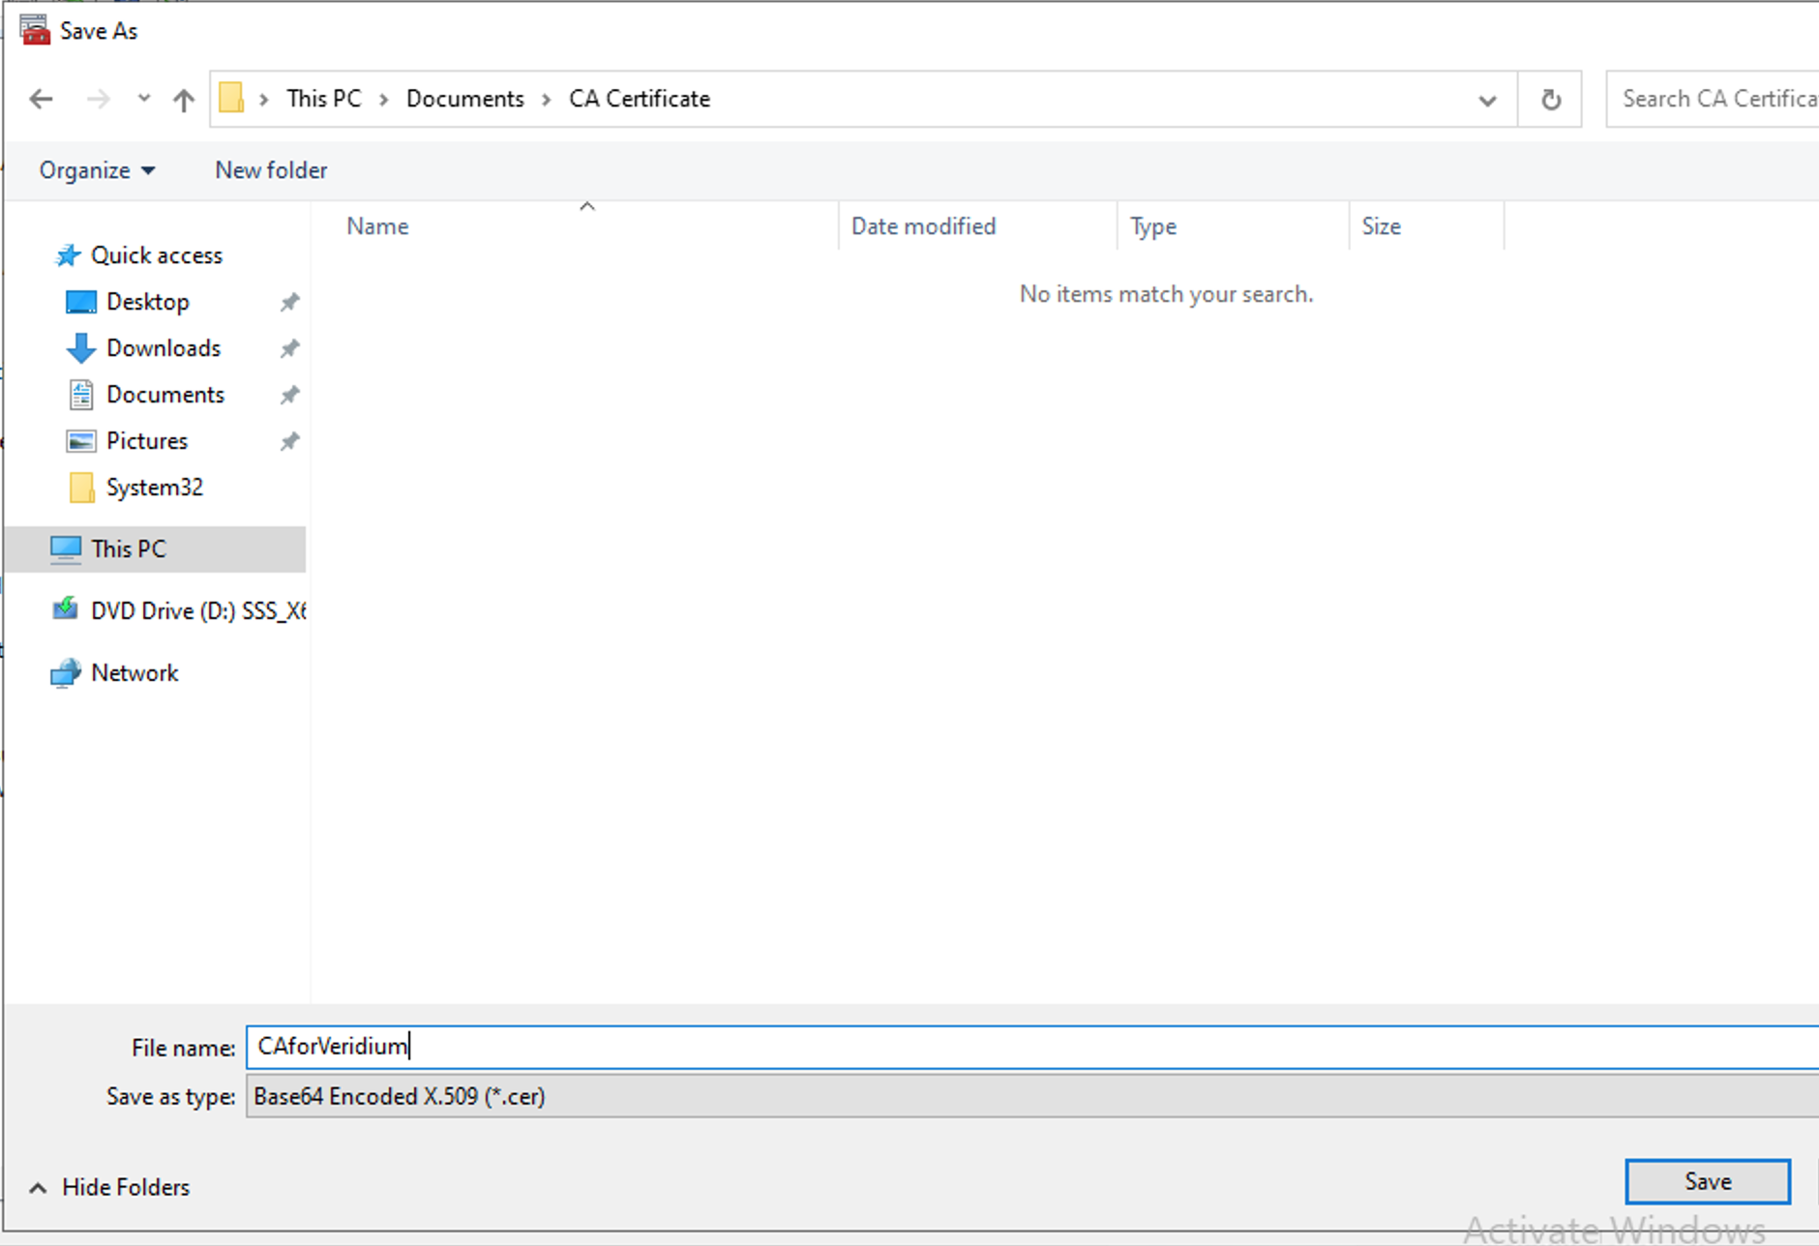Click the folder icon in the address bar
The image size is (1819, 1246).
(x=231, y=99)
